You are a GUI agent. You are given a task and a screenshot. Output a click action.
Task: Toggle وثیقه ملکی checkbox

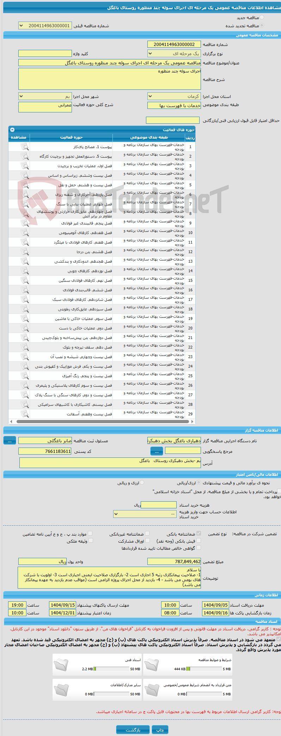91,541
